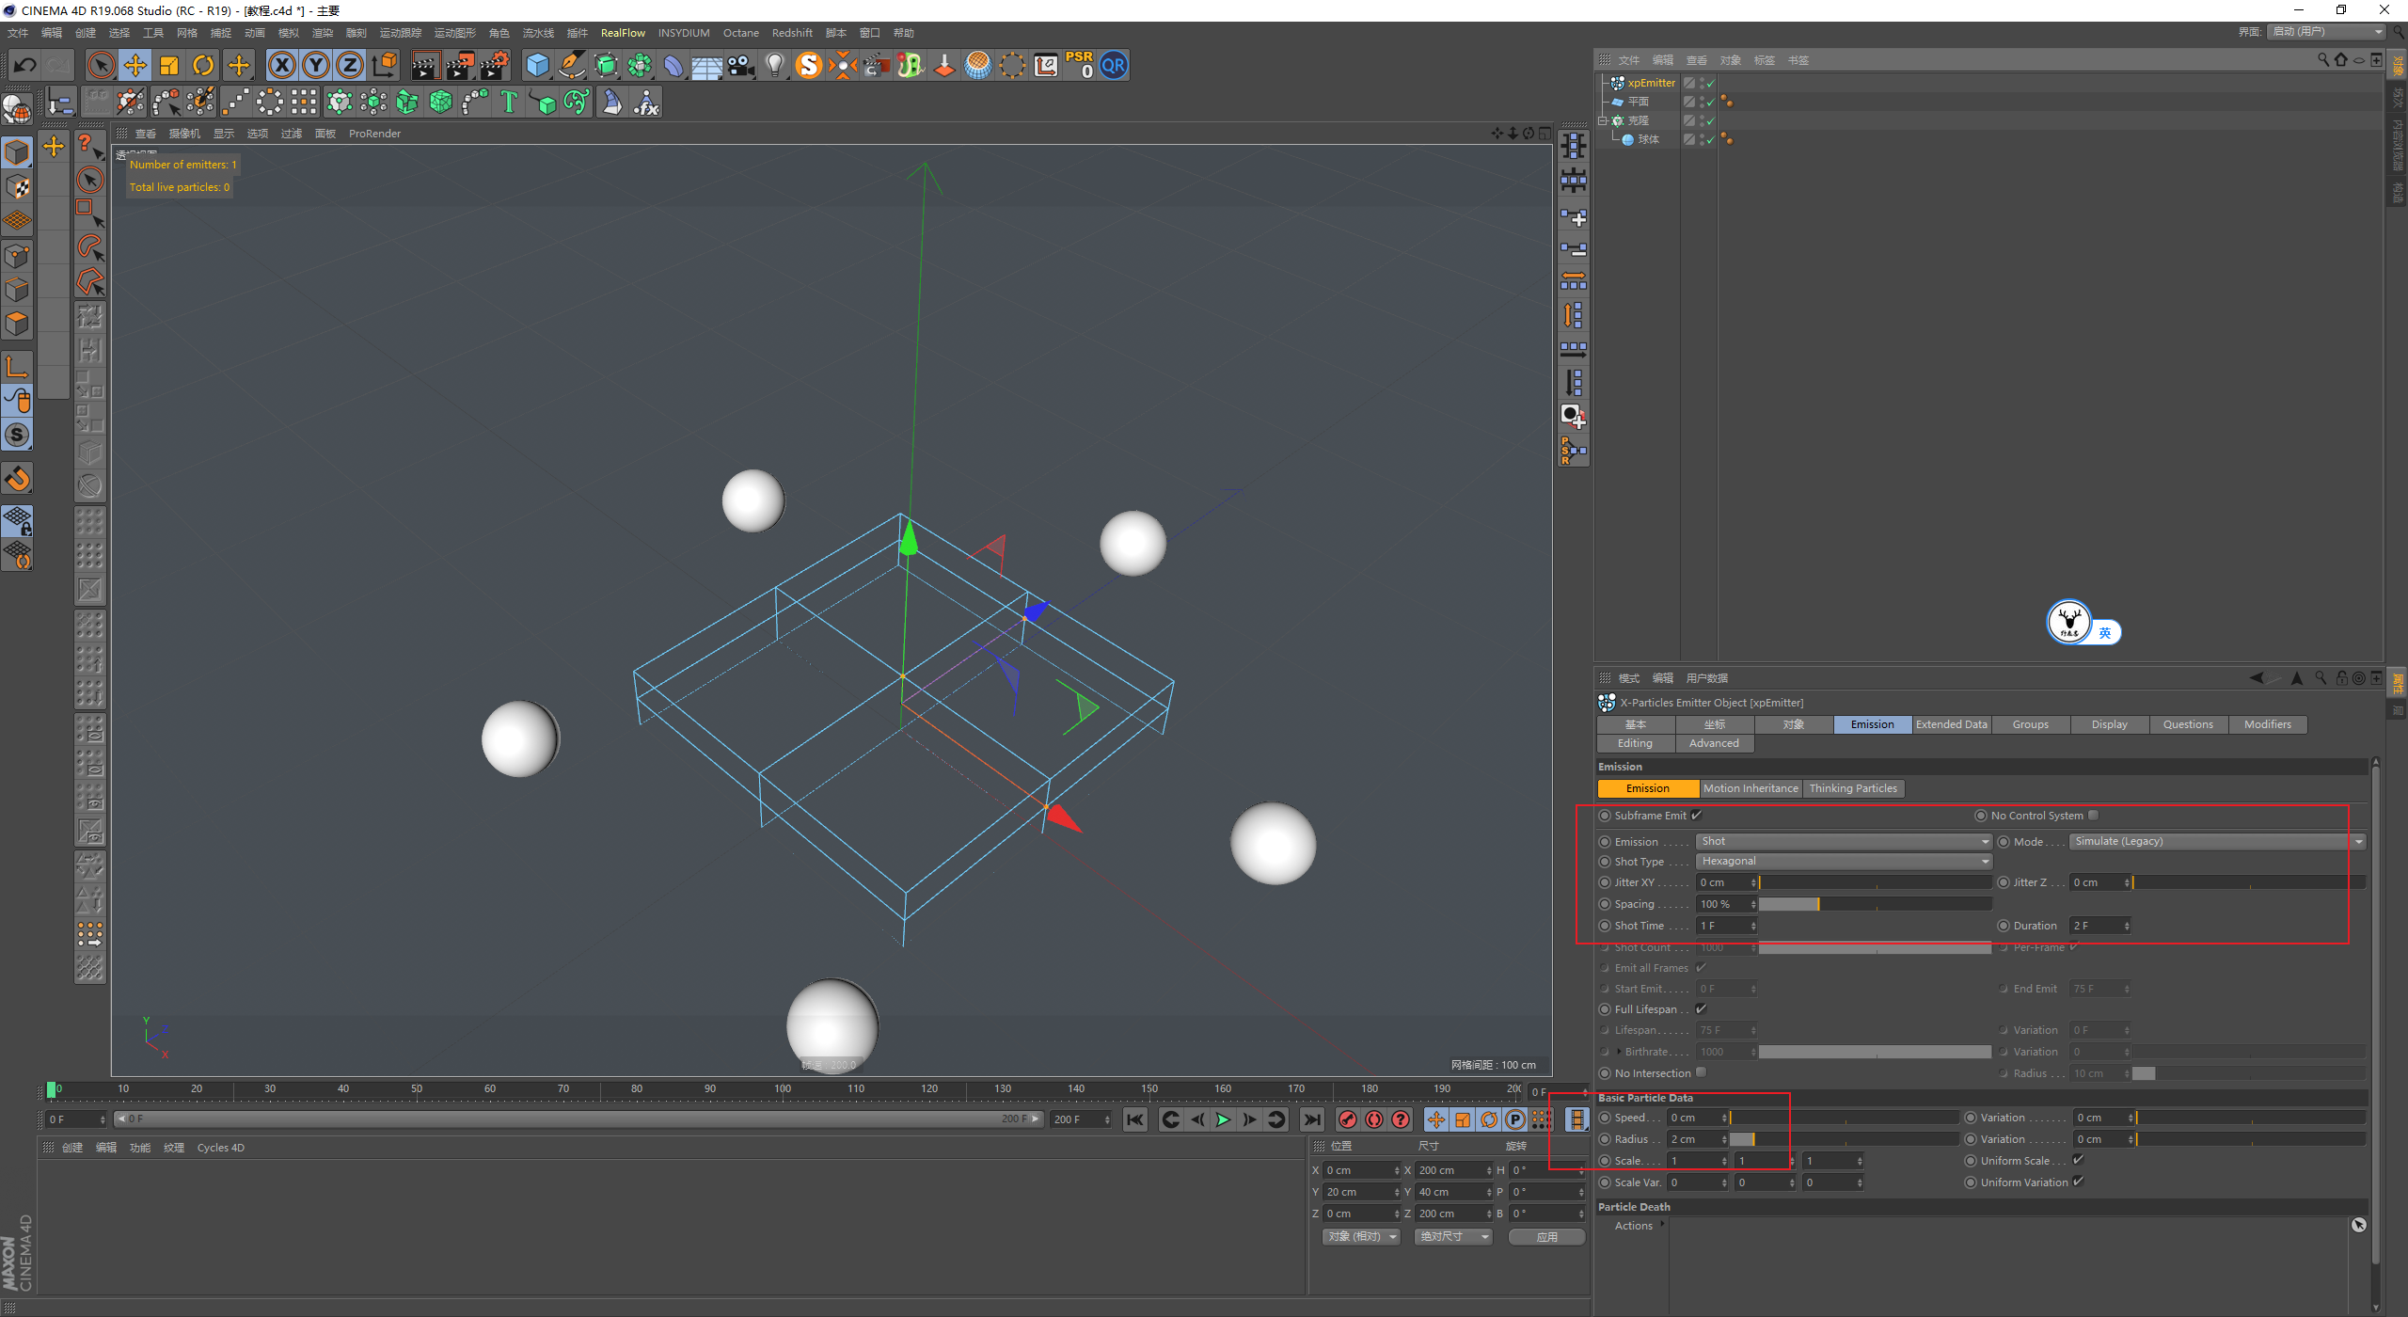Toggle X-axis lock icon

coord(281,65)
